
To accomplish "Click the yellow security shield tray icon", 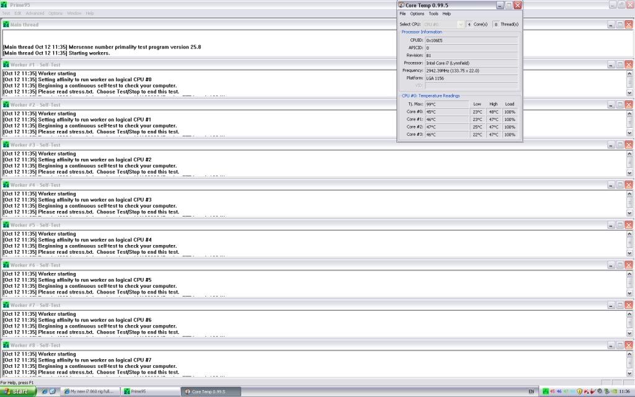I will (580, 391).
